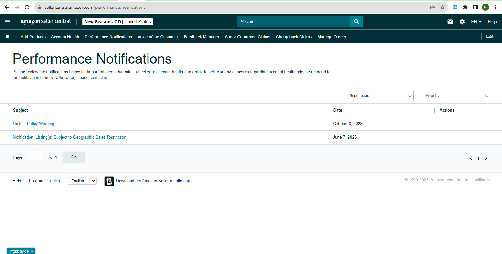Open the EN language dropdown
Viewport: 502px width, 254px height.
coord(476,22)
